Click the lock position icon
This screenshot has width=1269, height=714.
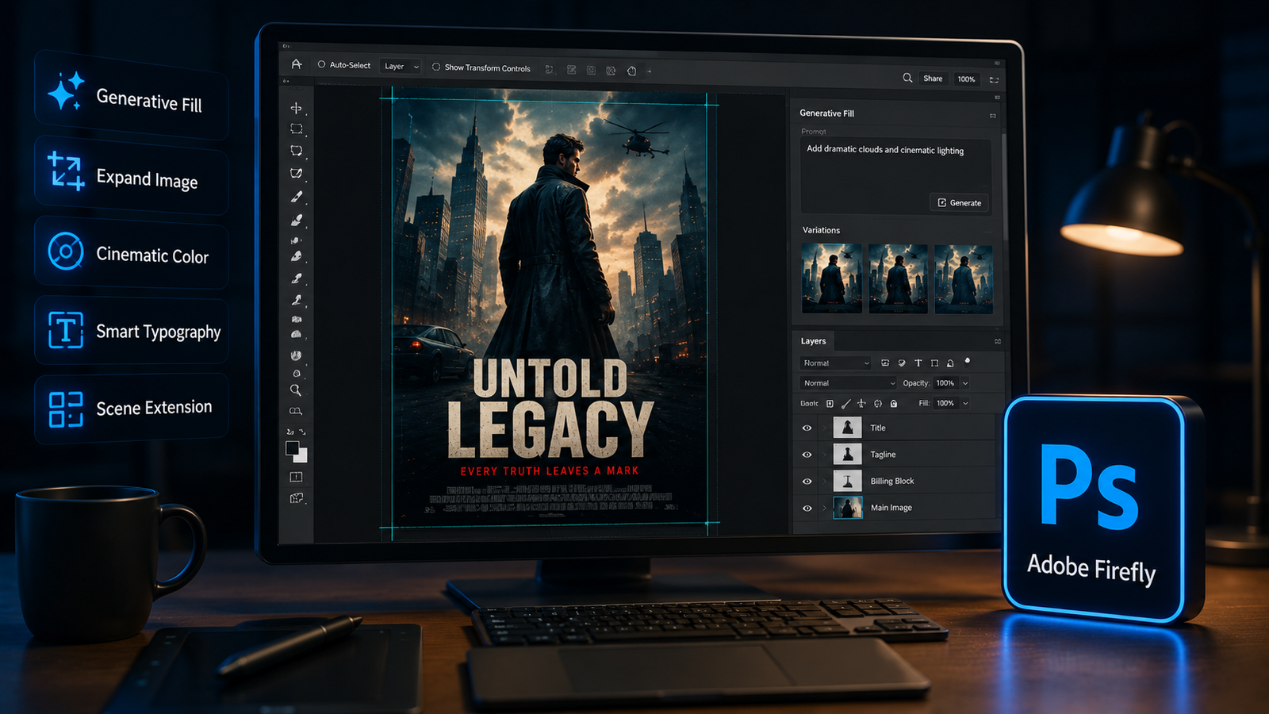861,403
